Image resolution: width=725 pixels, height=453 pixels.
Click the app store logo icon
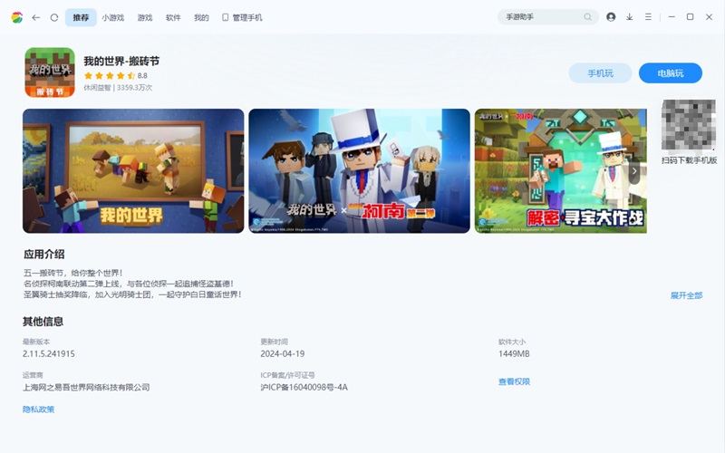pos(16,17)
